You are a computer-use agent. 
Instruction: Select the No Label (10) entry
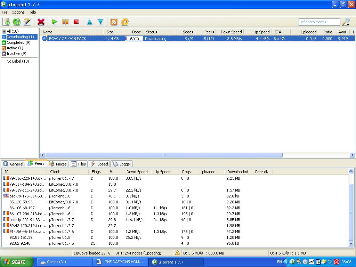[18, 61]
